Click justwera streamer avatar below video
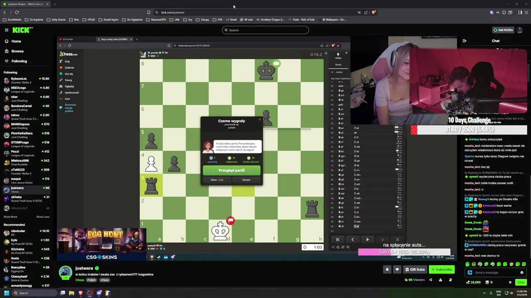Viewport: 531px width, 298px height. click(65, 272)
